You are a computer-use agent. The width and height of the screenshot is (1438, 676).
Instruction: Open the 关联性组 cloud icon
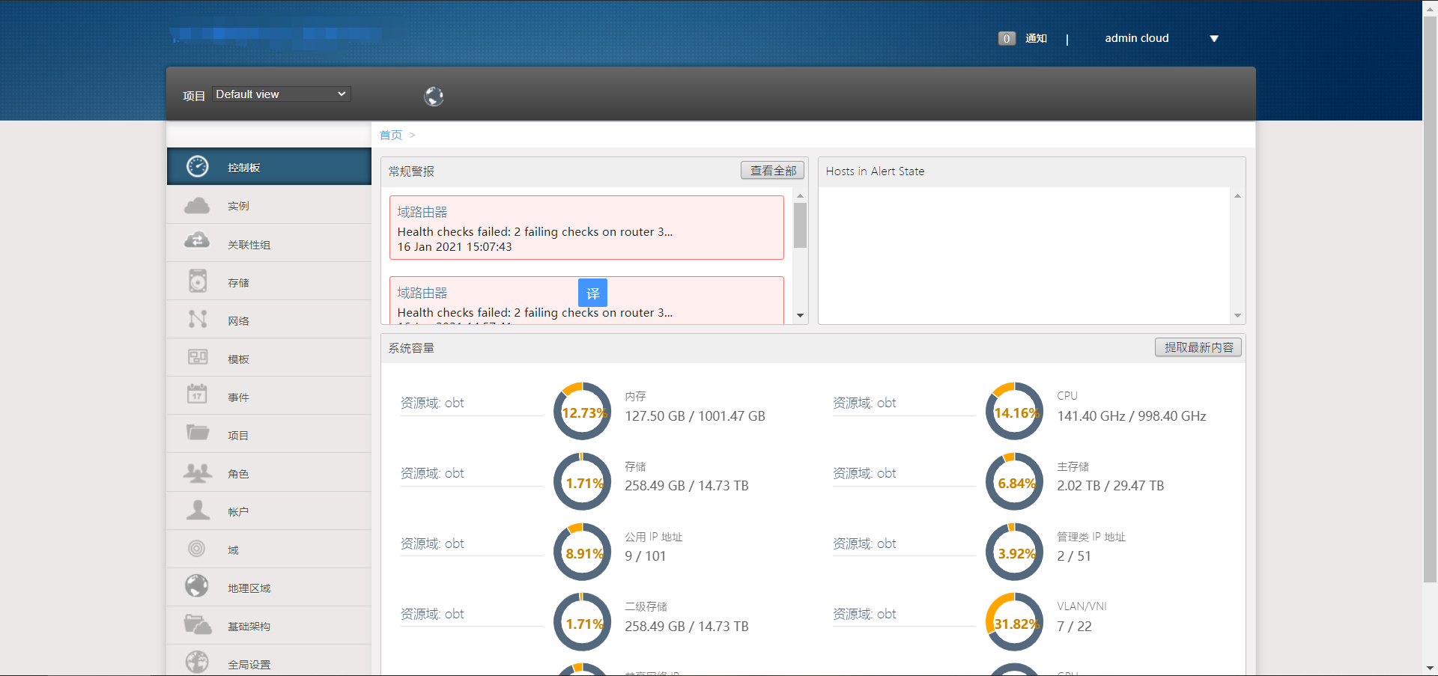197,241
